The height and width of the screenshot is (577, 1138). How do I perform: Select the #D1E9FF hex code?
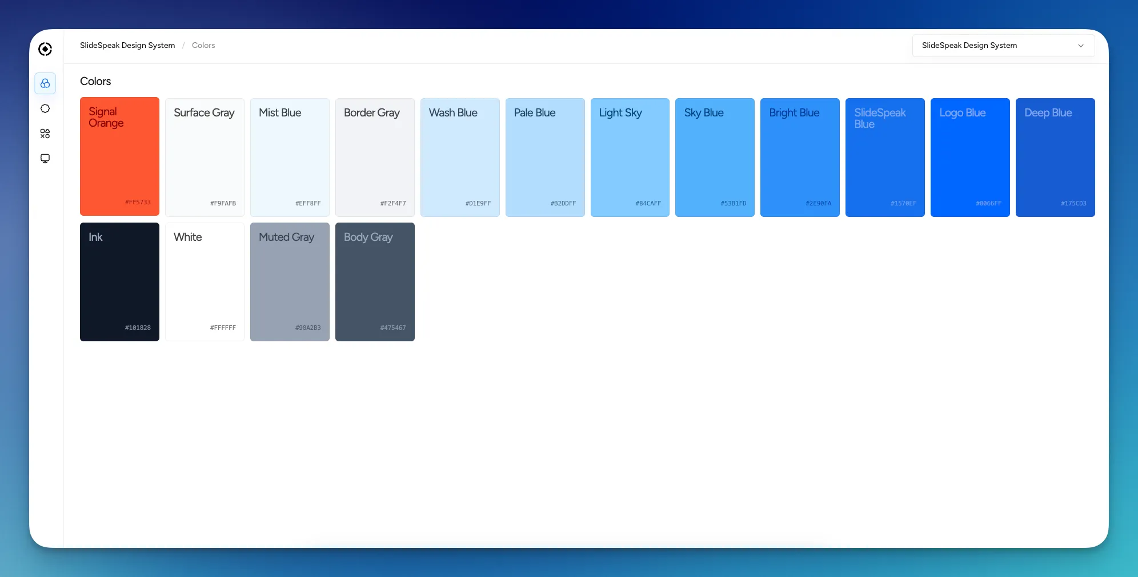click(478, 203)
